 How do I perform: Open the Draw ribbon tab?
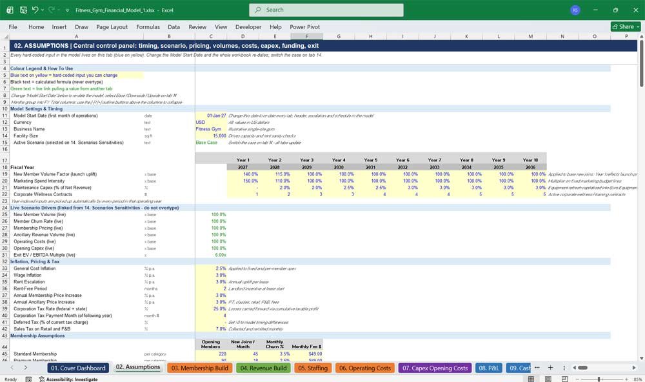(81, 26)
